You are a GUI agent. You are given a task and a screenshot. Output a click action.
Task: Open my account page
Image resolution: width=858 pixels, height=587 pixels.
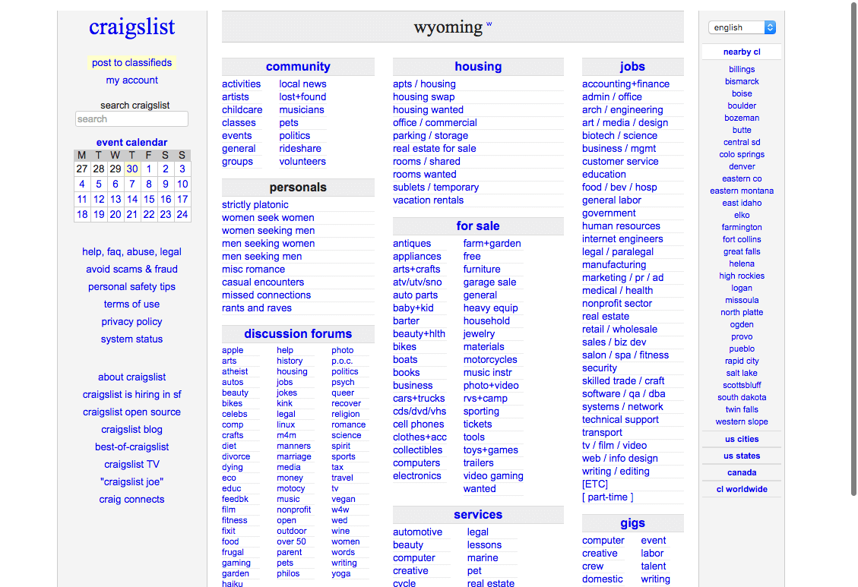131,80
